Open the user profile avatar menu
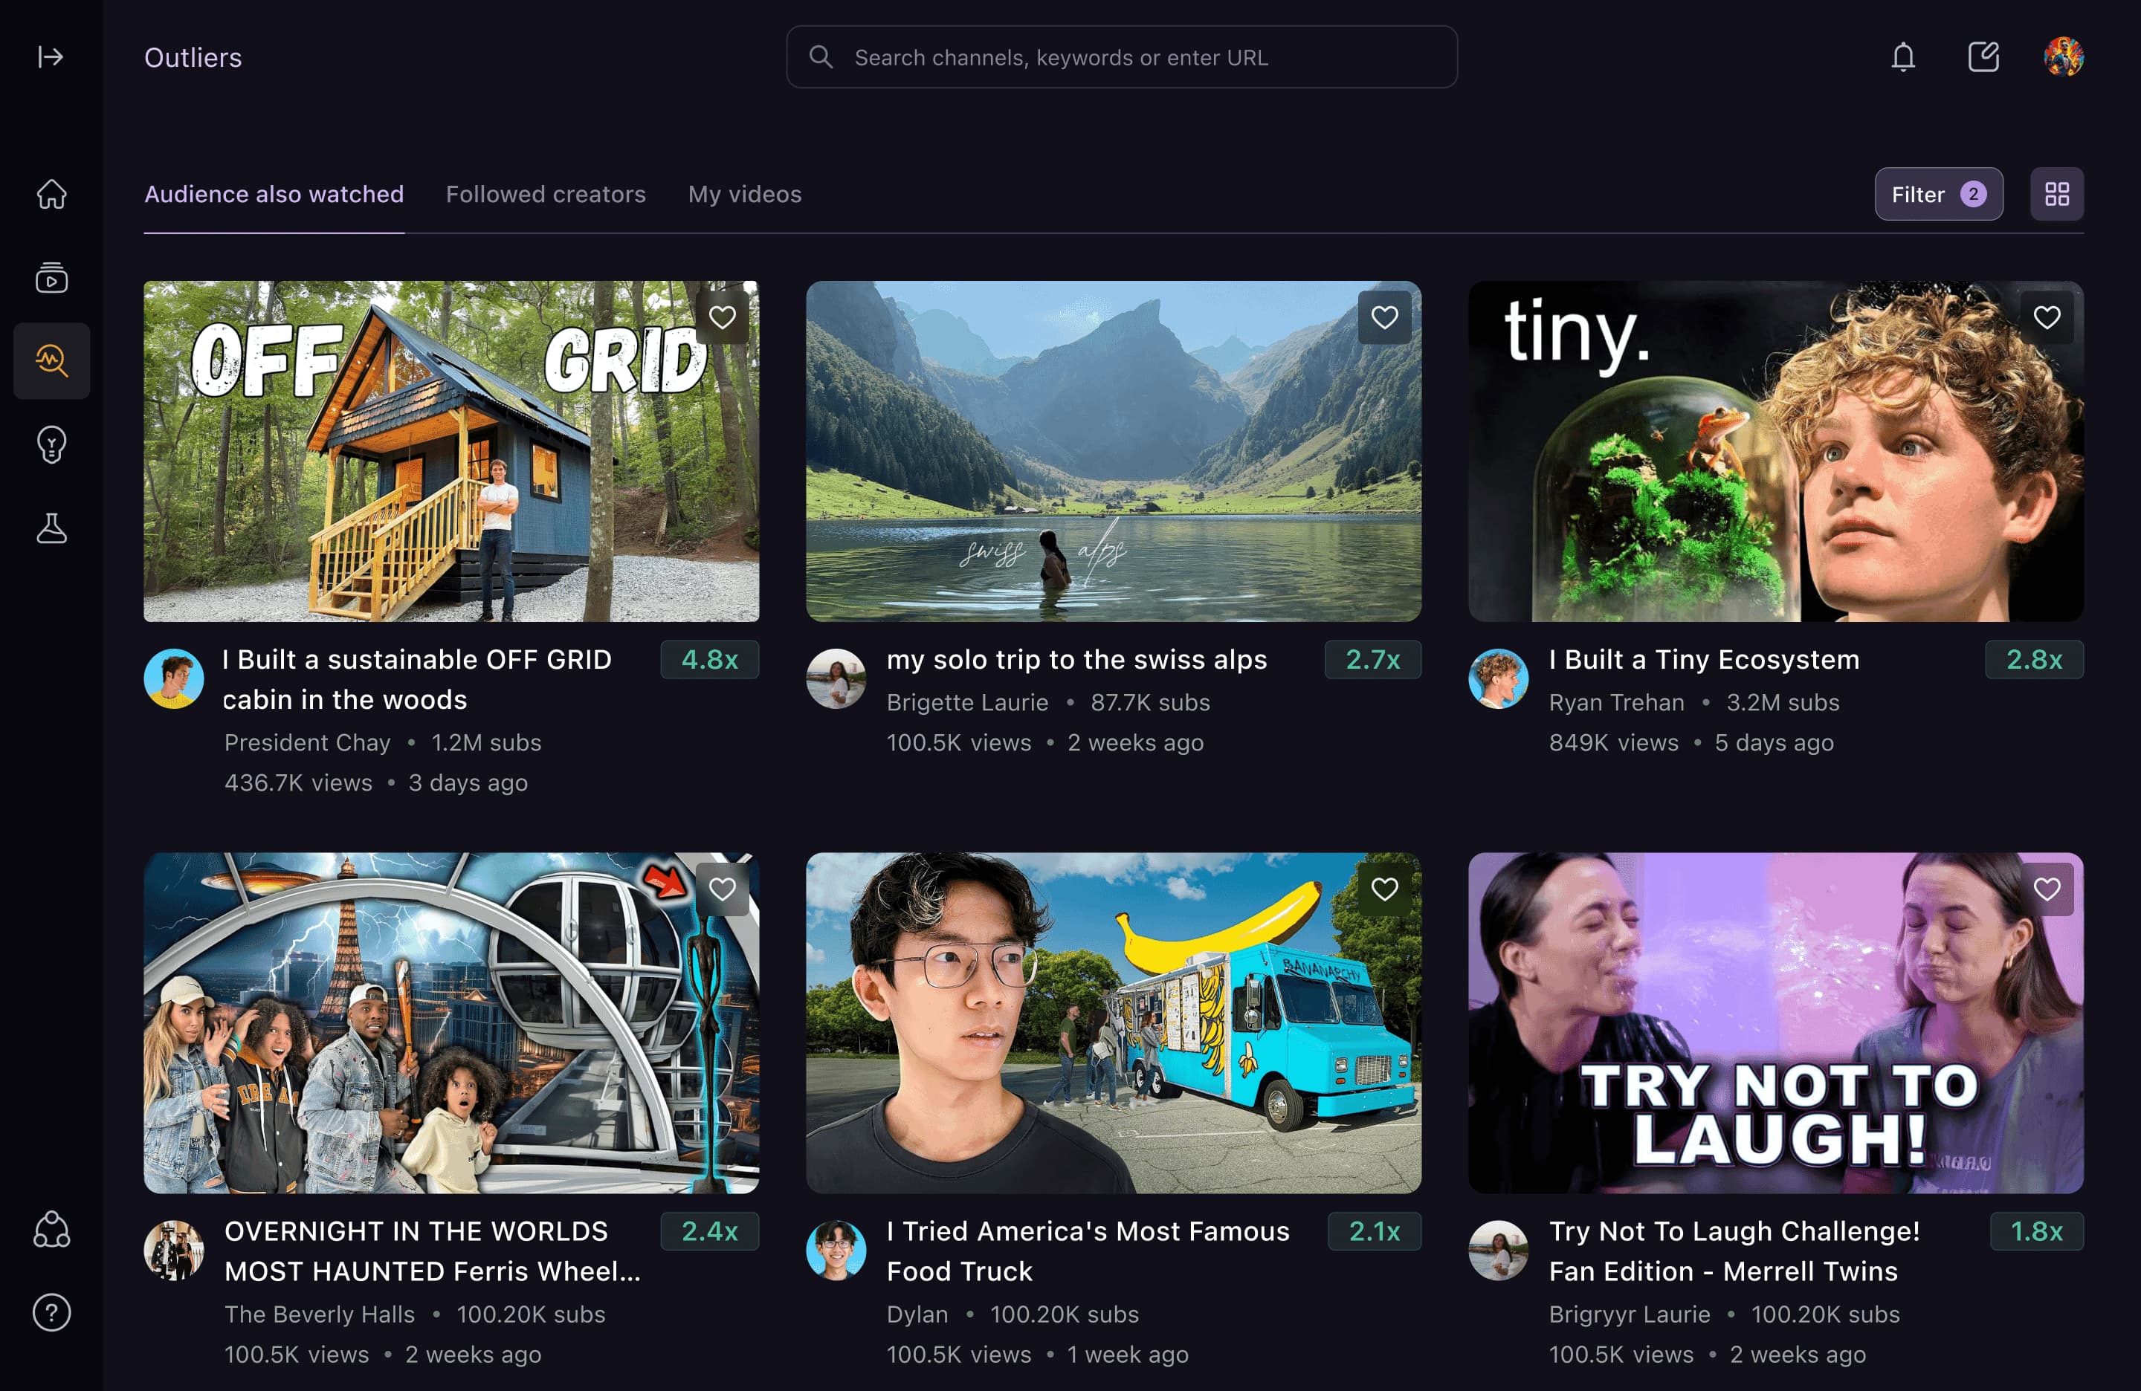Screen dimensions: 2141x1391 point(2064,57)
